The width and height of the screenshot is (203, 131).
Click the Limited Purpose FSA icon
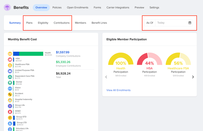pyautogui.click(x=10, y=71)
